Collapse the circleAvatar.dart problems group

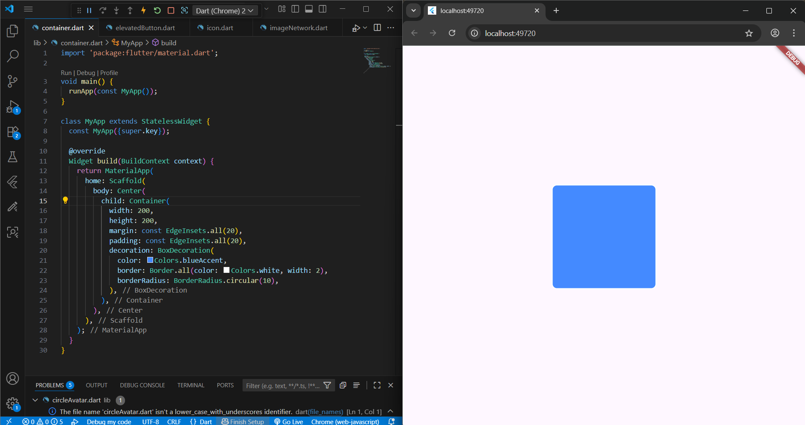[x=35, y=400]
